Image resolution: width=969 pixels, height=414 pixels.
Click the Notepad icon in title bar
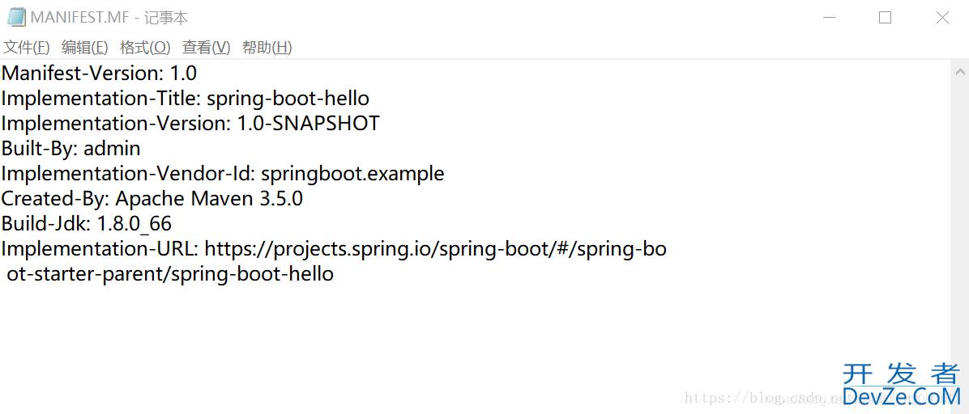tap(16, 17)
